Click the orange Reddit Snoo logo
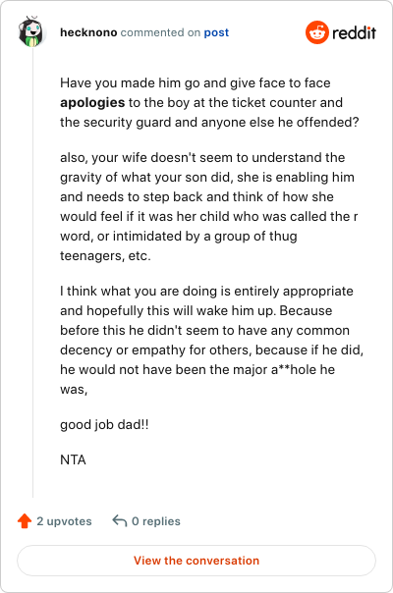 (x=317, y=32)
